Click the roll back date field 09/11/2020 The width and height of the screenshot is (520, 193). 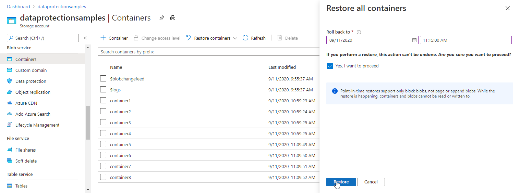(373, 40)
